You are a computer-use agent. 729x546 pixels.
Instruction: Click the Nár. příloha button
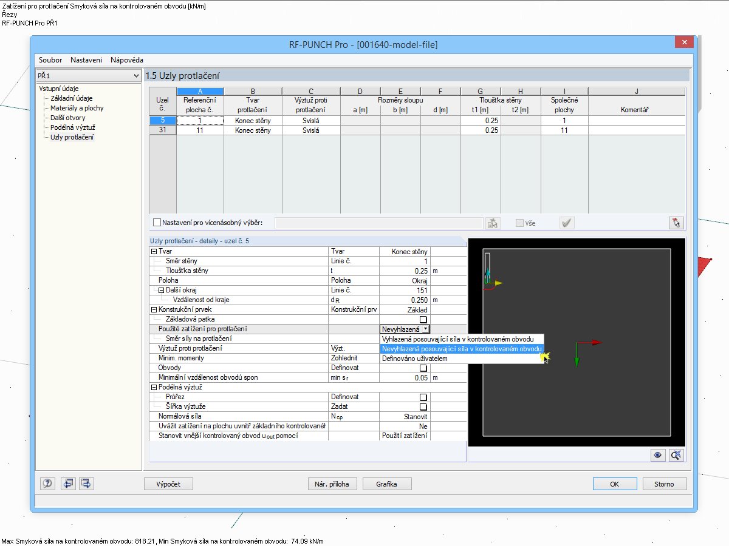(x=332, y=484)
